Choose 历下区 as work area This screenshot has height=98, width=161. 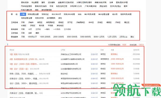(70, 22)
